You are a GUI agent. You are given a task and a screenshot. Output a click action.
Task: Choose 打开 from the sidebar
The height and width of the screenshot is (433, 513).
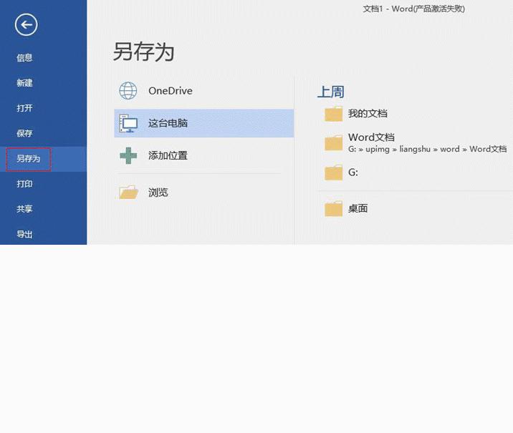pos(24,108)
